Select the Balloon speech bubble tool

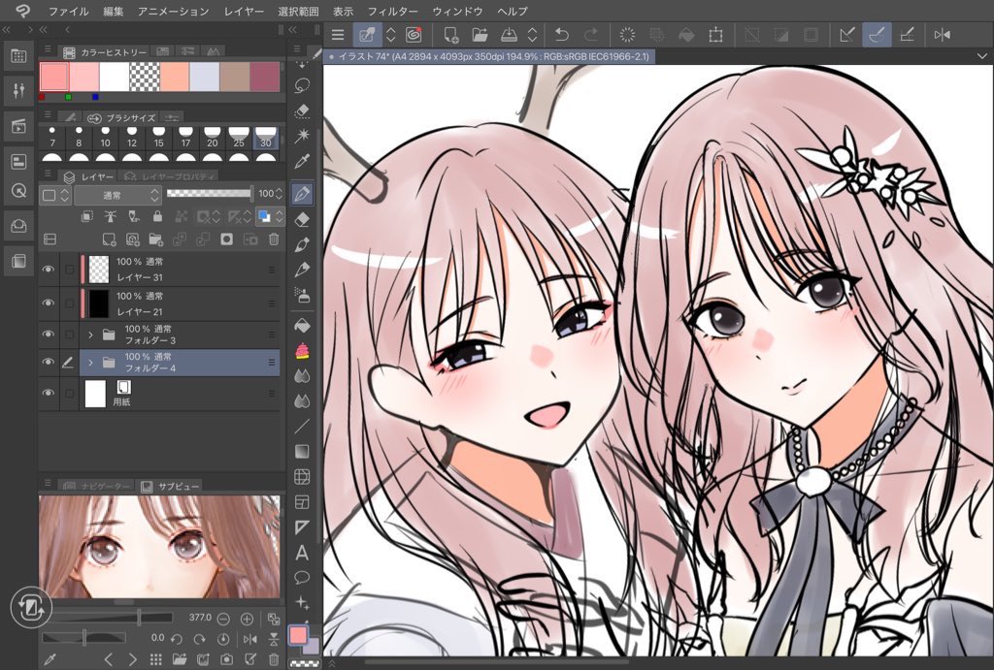pyautogui.click(x=302, y=577)
